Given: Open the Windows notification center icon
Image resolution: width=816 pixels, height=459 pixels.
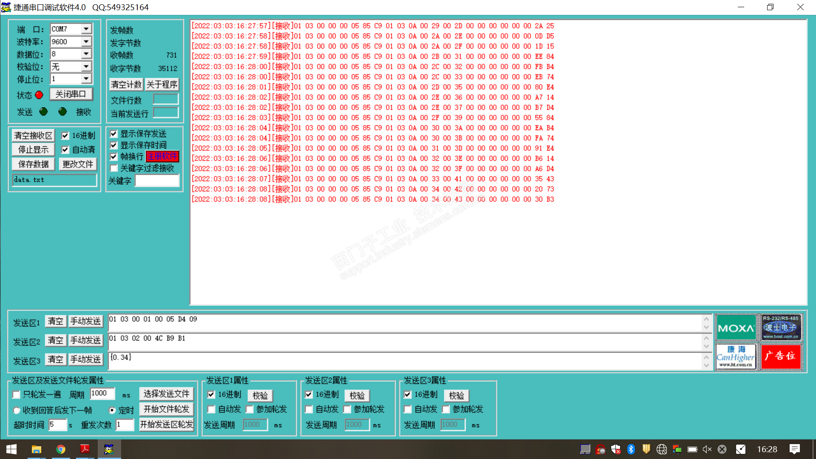Looking at the screenshot, I should [x=794, y=449].
